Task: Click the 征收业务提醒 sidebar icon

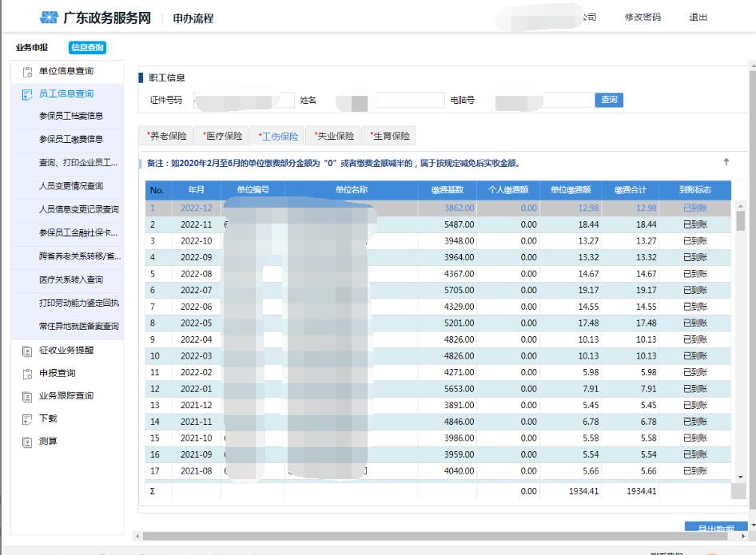Action: point(27,351)
